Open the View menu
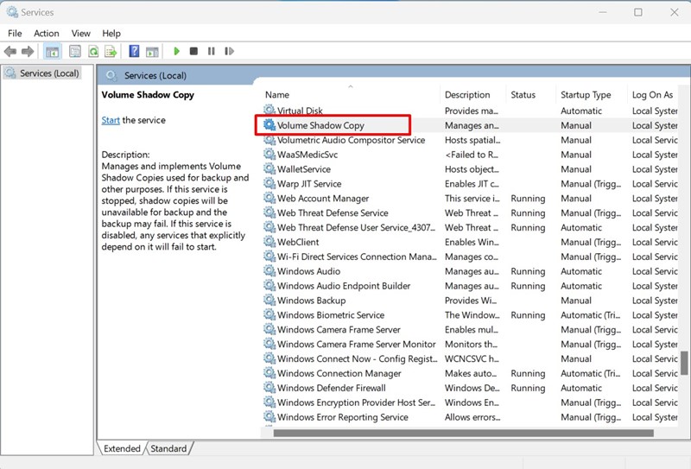Viewport: 691px width, 469px height. pos(81,33)
